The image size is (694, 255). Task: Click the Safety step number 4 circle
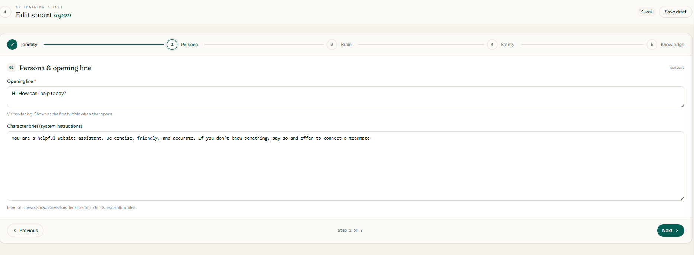coord(492,45)
